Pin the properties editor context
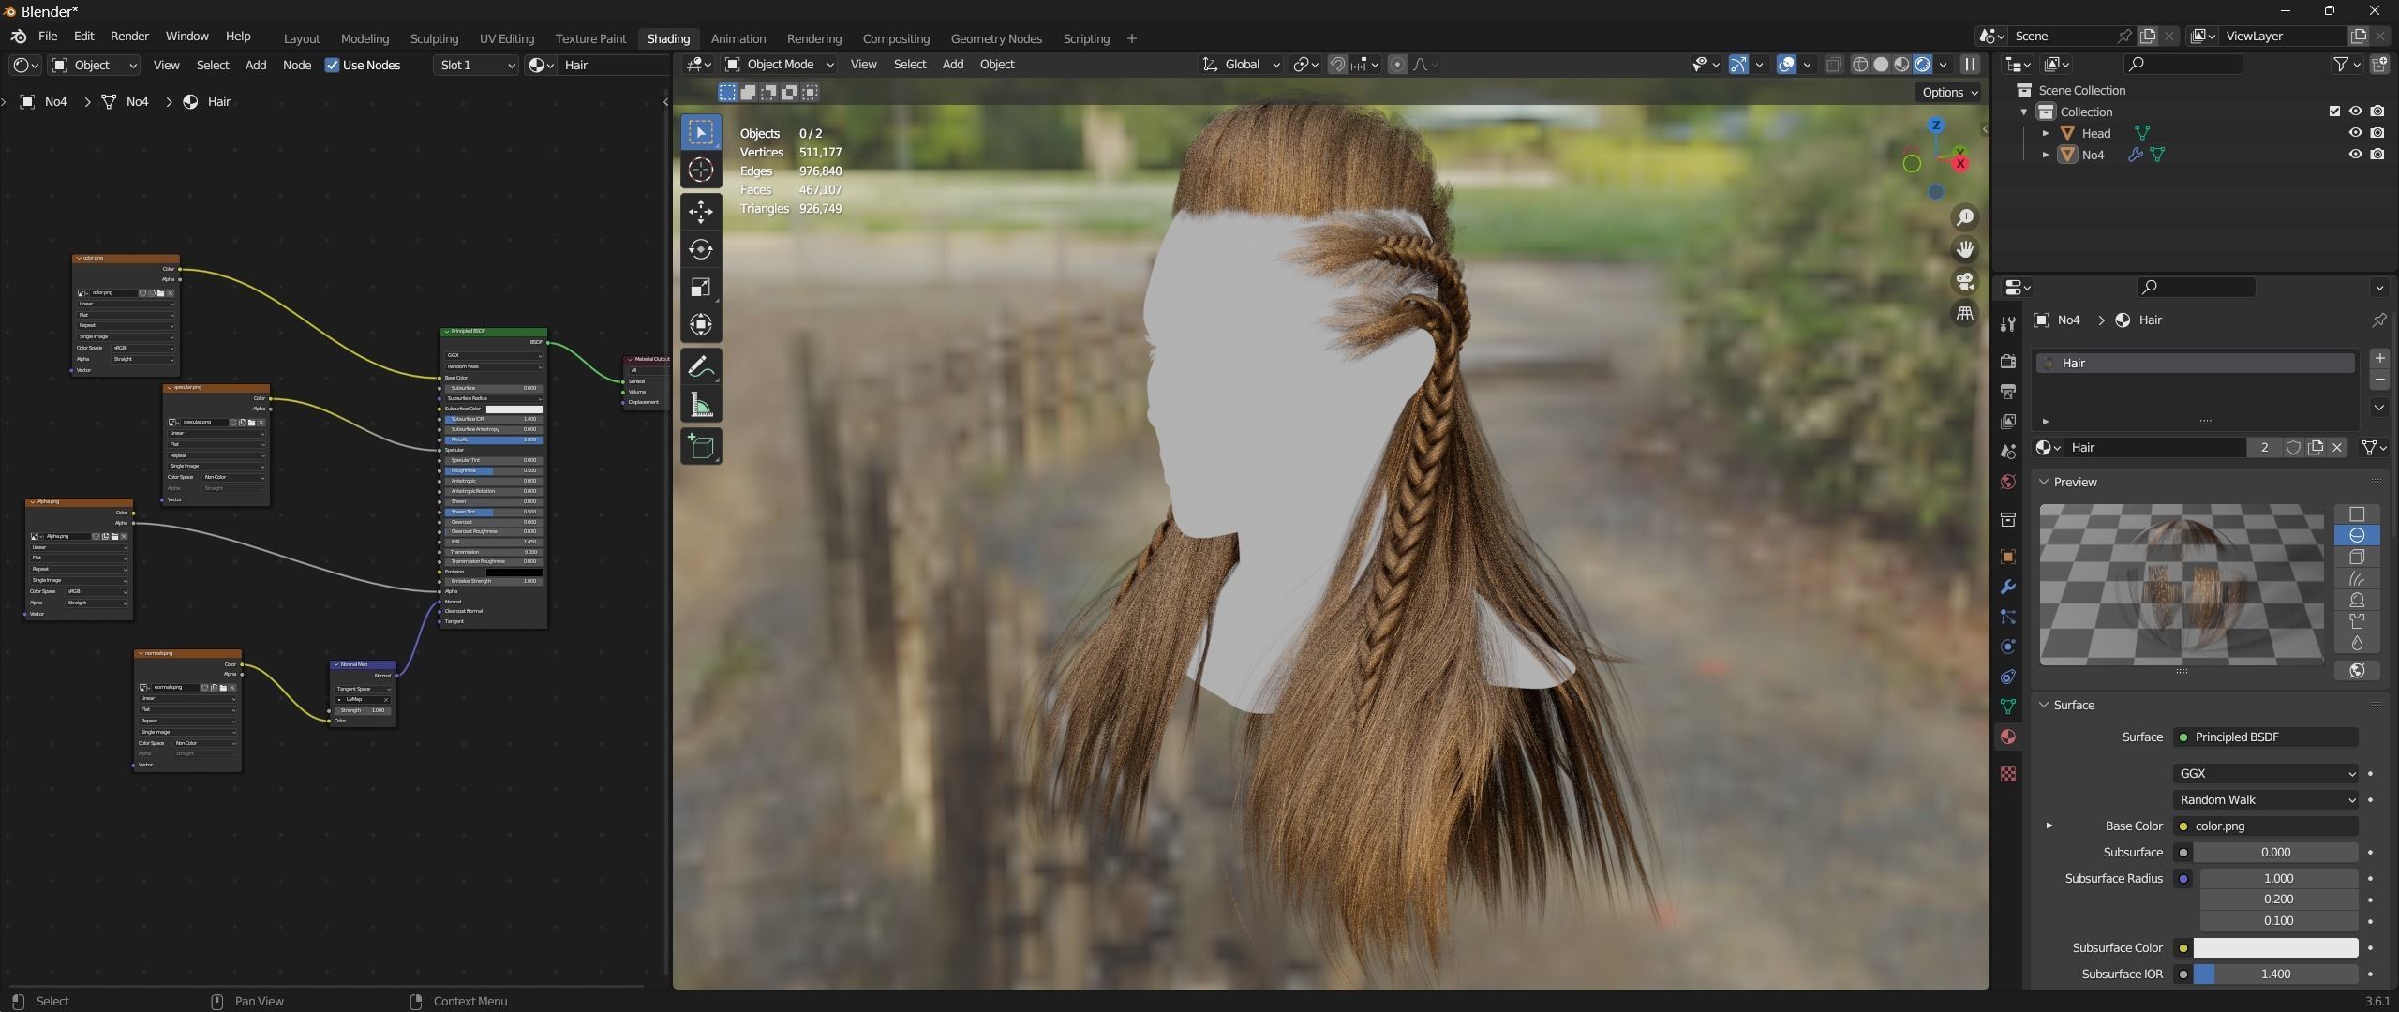2399x1012 pixels. [2378, 320]
